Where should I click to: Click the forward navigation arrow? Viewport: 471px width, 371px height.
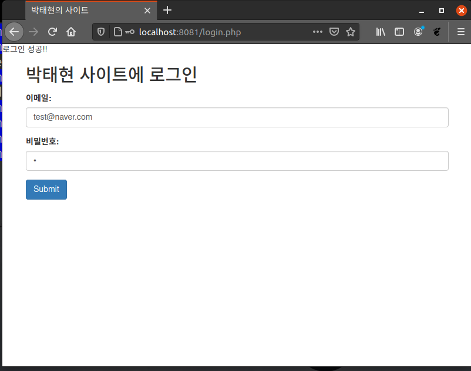click(33, 32)
